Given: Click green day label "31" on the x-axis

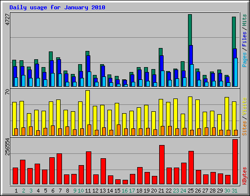Looking at the screenshot, I should 234,191.
